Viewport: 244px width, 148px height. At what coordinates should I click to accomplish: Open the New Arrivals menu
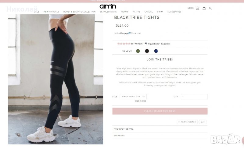pos(51,12)
